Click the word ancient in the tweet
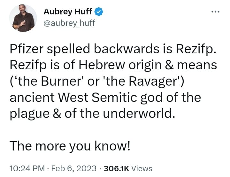The width and height of the screenshot is (230, 177). coord(32,97)
